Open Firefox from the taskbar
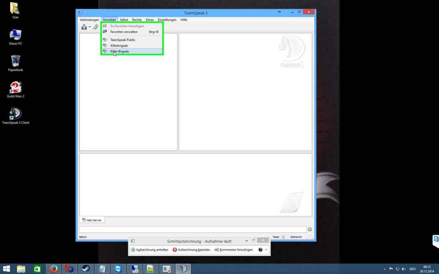Viewport: 439px width, 274px height. coord(53,269)
